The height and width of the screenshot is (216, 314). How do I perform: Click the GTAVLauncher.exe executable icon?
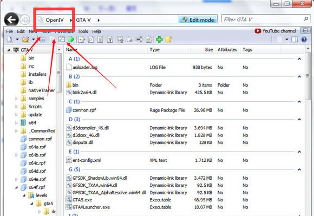click(x=69, y=207)
